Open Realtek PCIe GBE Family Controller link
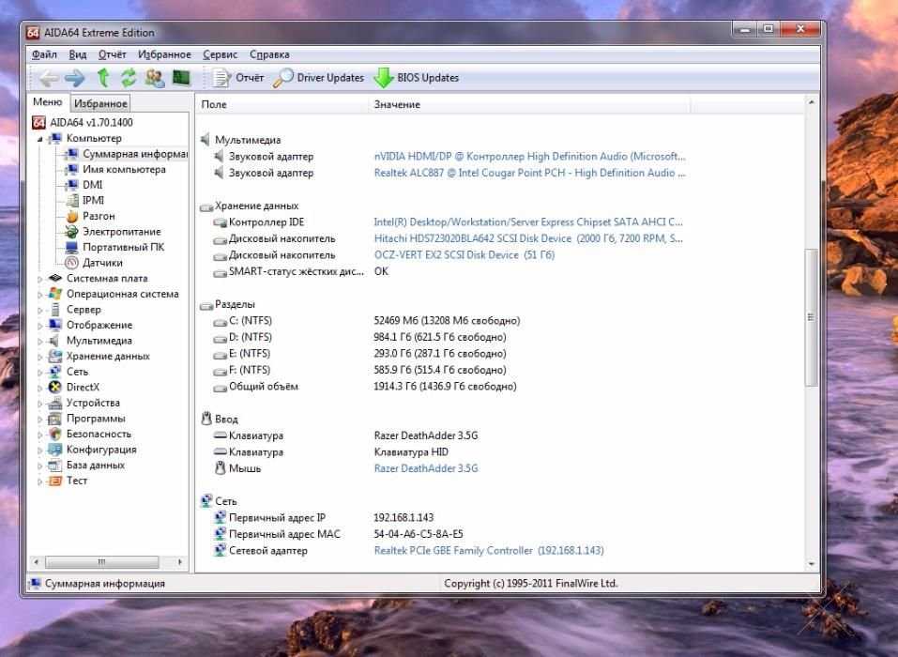This screenshot has width=898, height=657. pos(489,551)
